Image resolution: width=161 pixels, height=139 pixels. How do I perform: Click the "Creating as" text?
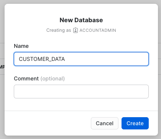pos(59,30)
